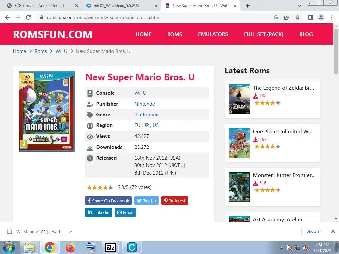Click the address bar URL field
This screenshot has height=254, width=339.
[156, 17]
